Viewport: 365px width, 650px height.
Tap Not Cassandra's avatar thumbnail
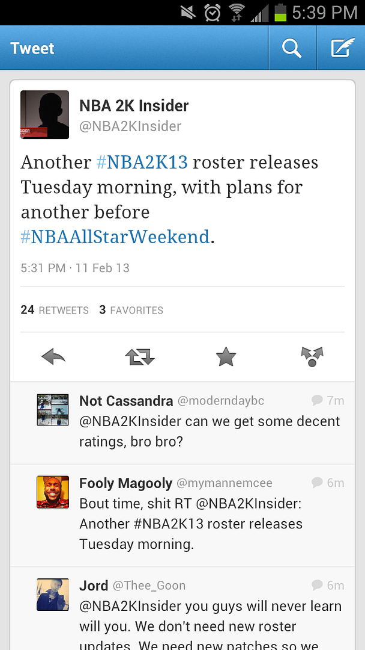(52, 410)
